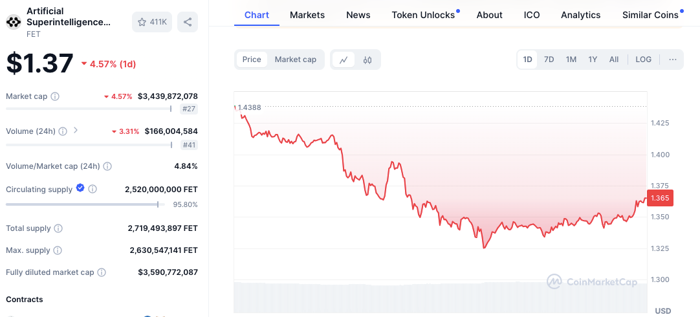
Task: Open the share icon button
Action: pos(188,22)
